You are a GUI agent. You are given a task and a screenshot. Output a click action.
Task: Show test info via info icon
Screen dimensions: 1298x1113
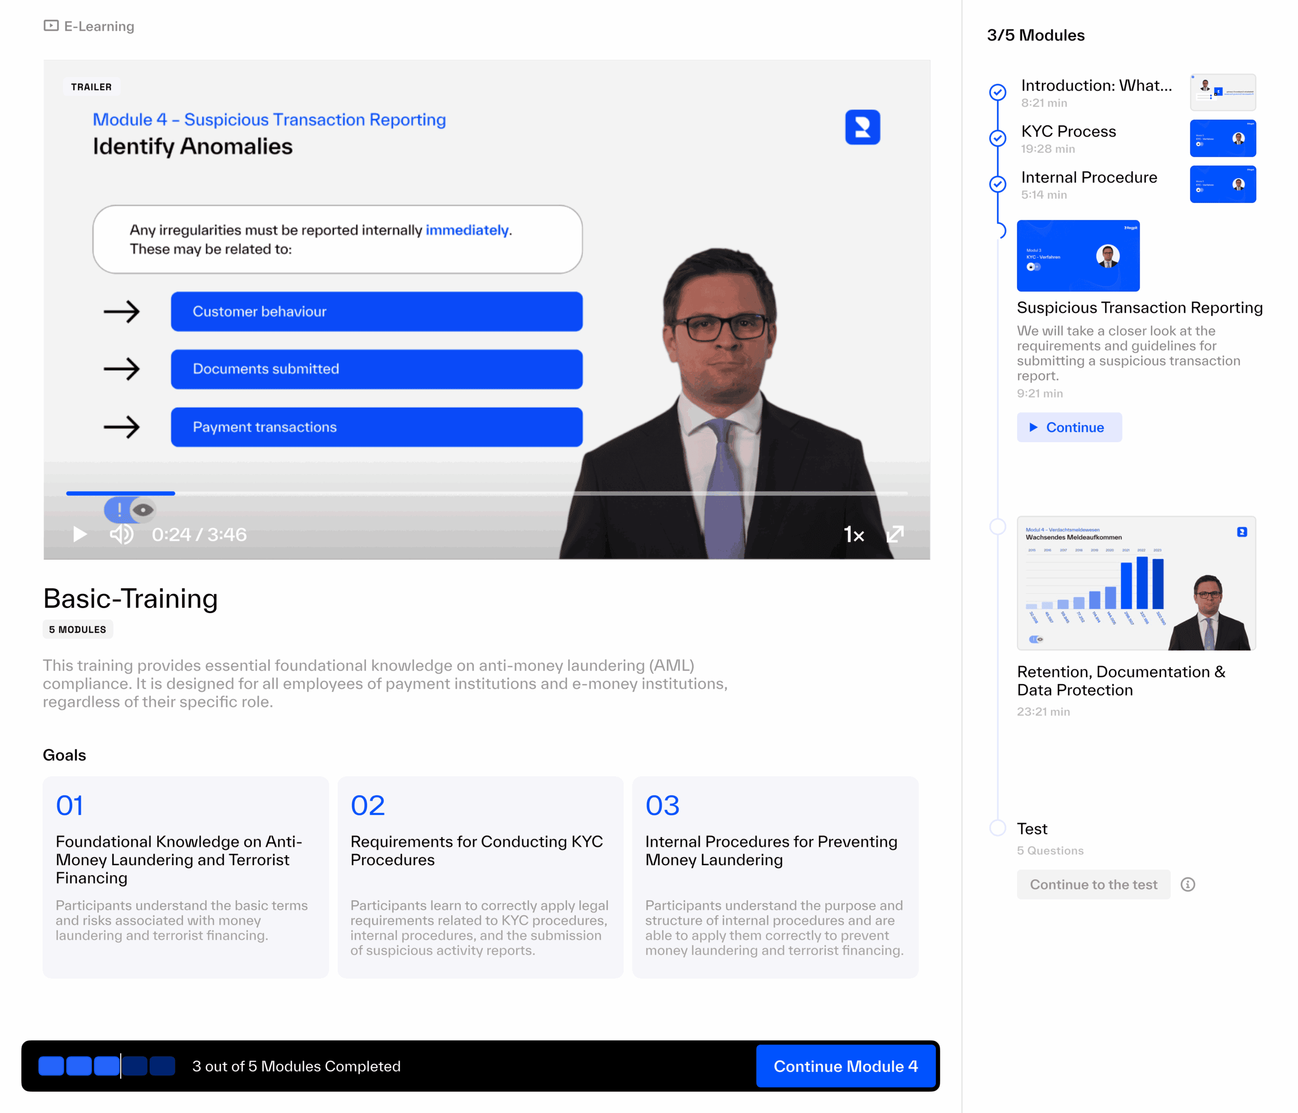[1188, 884]
